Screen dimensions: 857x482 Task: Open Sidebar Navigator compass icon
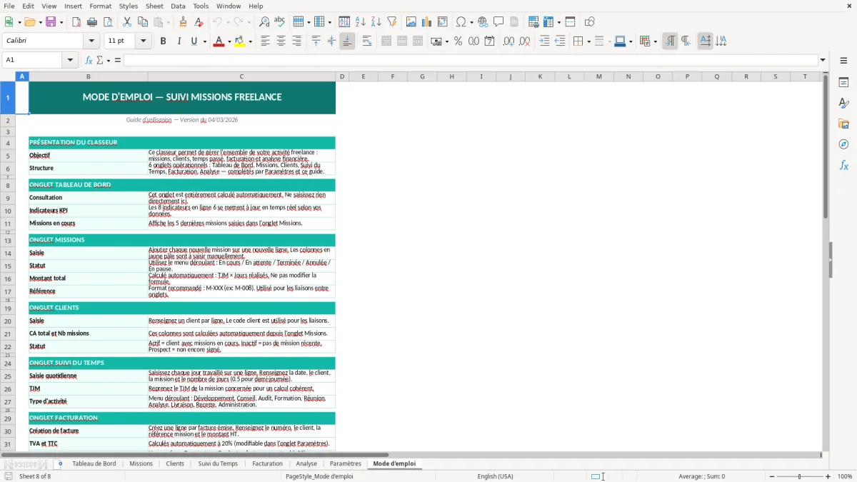[843, 144]
